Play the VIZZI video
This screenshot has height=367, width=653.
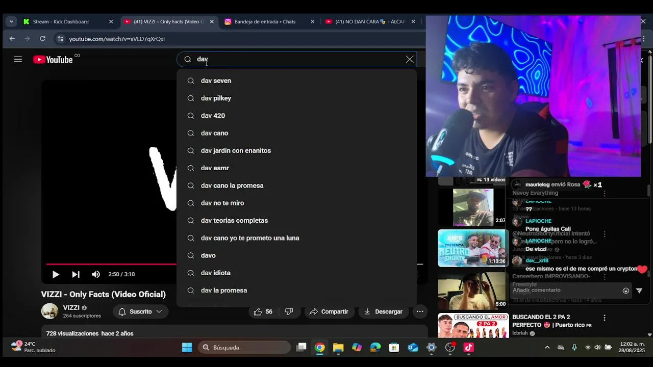[56, 274]
